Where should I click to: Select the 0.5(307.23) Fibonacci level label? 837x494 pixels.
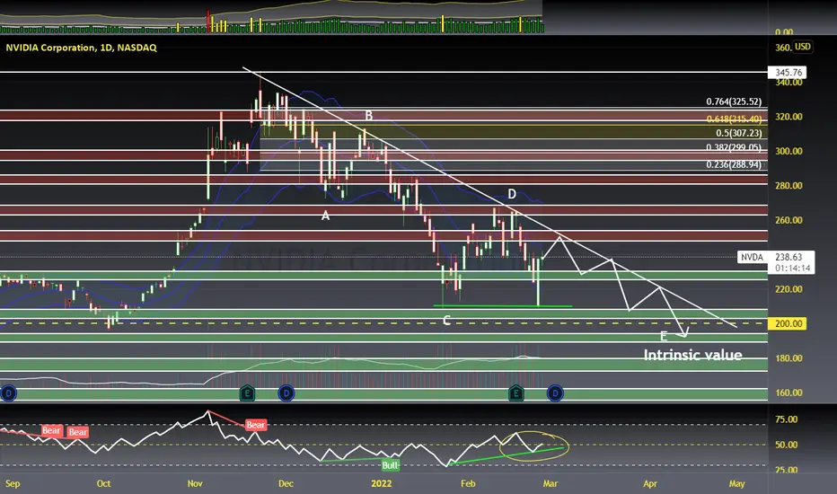click(739, 133)
